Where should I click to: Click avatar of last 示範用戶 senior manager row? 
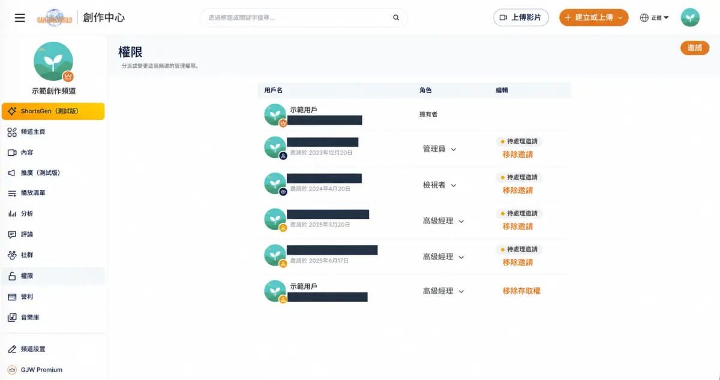275,291
